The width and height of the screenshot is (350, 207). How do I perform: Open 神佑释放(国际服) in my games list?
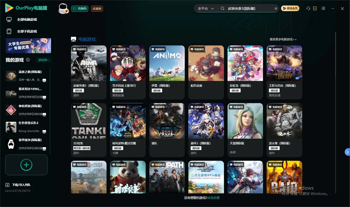coord(26,110)
